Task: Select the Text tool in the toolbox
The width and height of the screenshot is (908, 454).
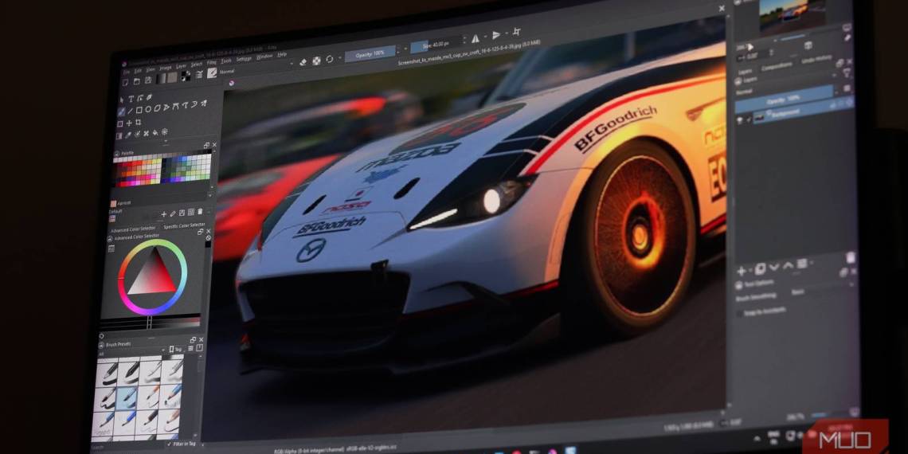Action: tap(131, 99)
